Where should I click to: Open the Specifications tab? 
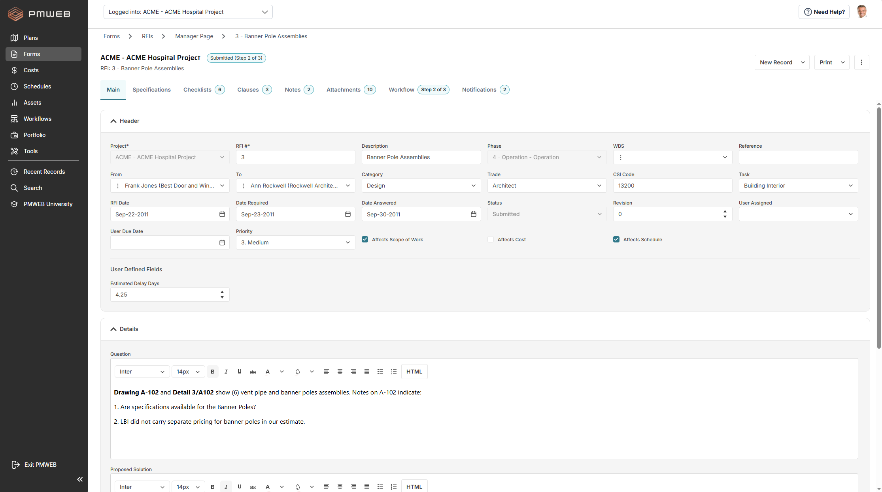click(x=151, y=90)
